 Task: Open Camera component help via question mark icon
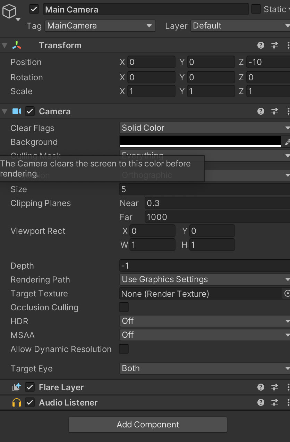[x=261, y=111]
